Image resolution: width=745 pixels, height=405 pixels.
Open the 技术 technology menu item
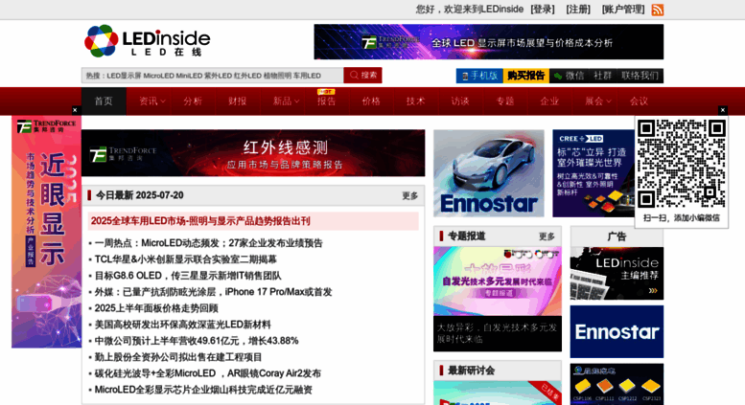pyautogui.click(x=416, y=101)
